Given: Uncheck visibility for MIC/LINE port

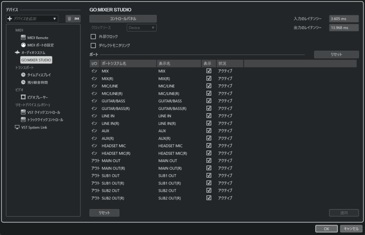Looking at the screenshot, I should point(209,86).
